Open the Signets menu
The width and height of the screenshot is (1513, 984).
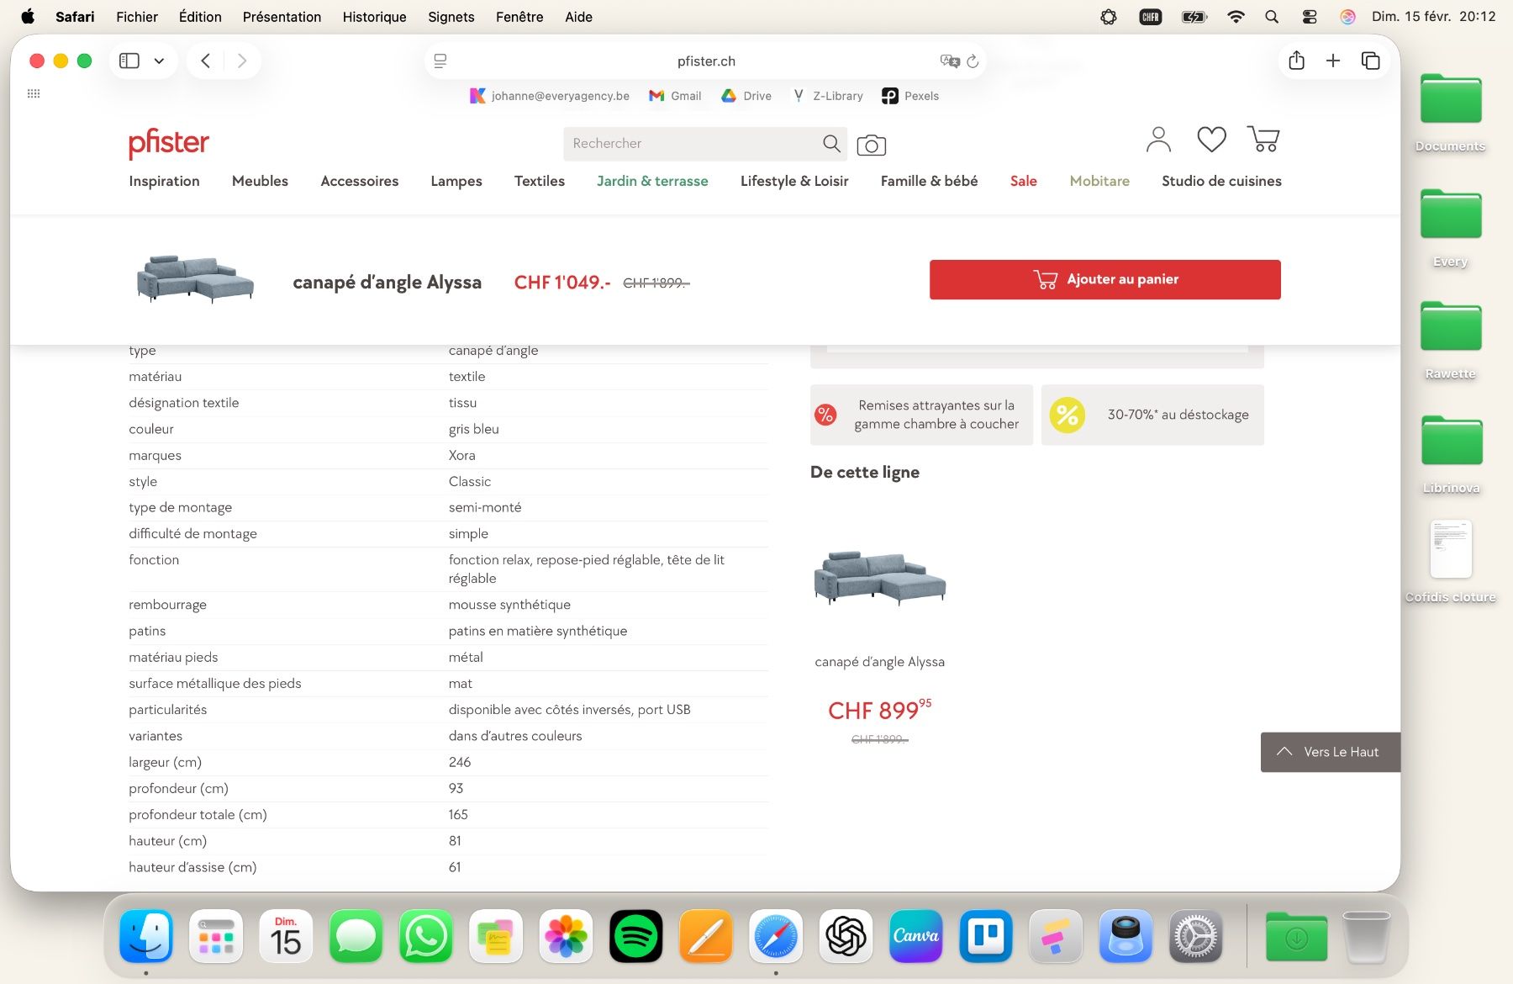click(x=451, y=17)
